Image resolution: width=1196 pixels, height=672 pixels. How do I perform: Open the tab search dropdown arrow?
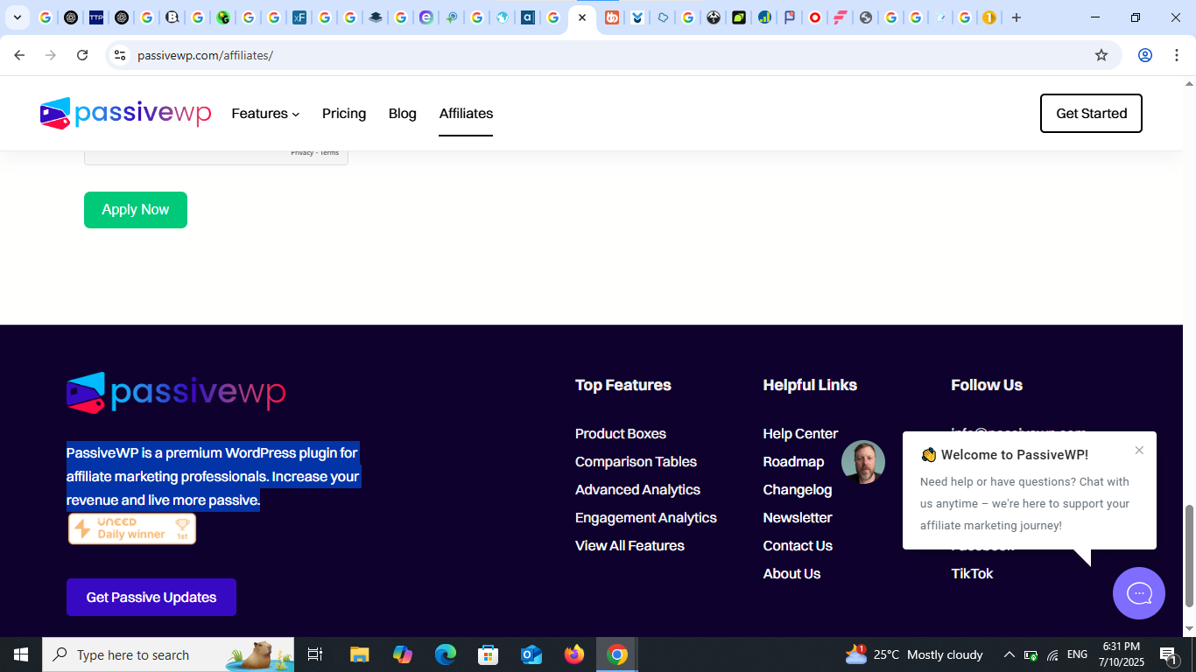(17, 17)
